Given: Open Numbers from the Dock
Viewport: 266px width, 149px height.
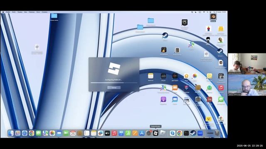Looking at the screenshot, I should (128, 133).
